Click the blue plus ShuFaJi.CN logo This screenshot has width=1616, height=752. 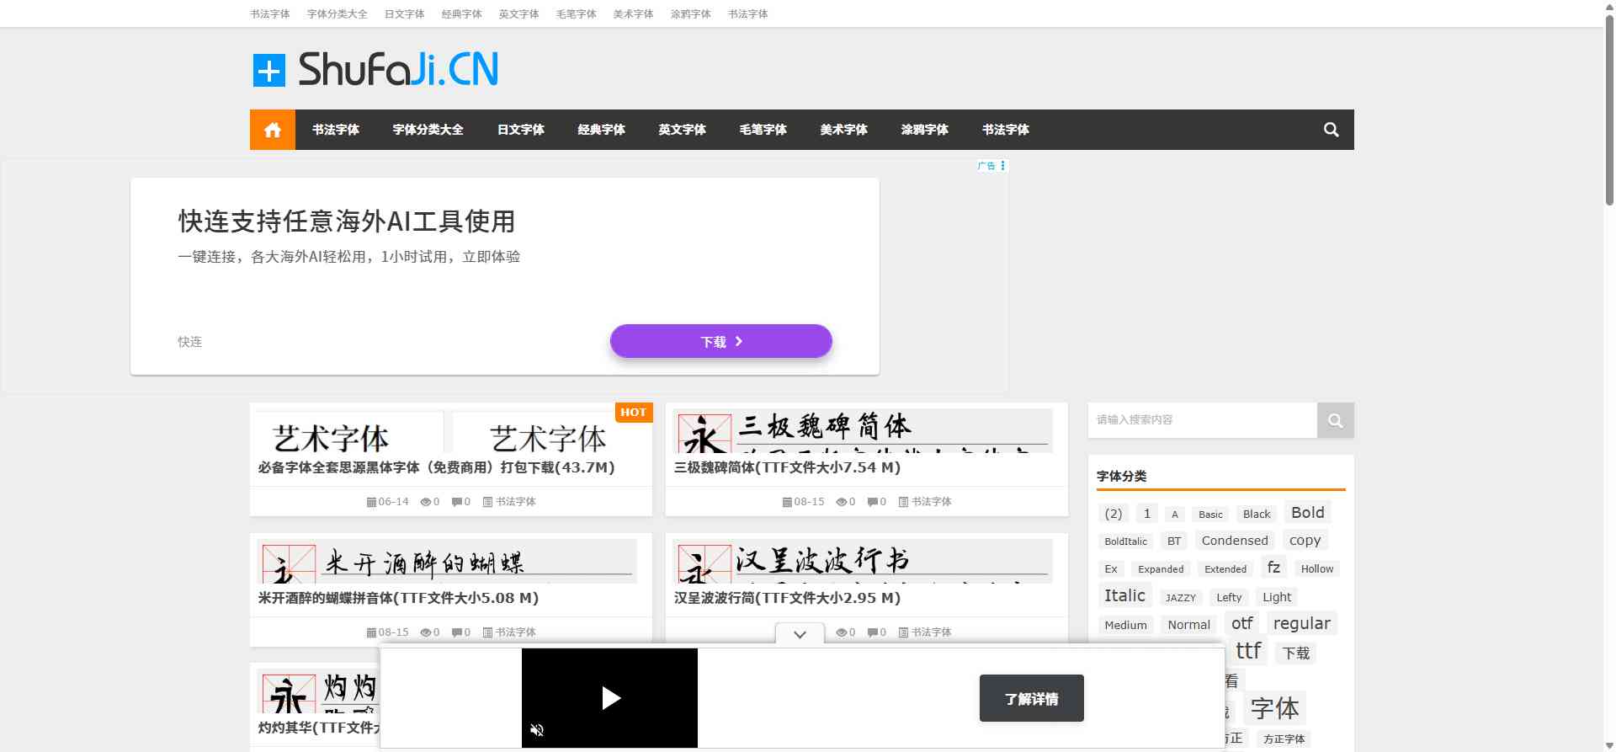pyautogui.click(x=375, y=70)
